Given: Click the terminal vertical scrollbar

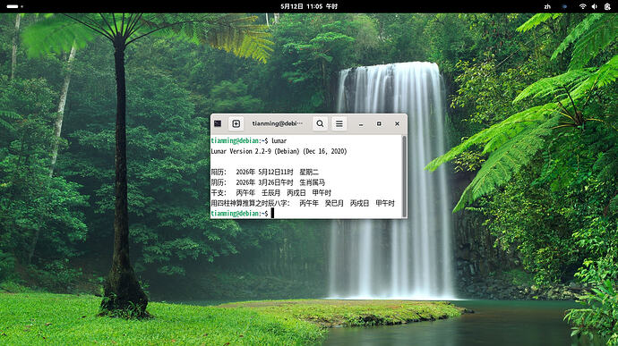Looking at the screenshot, I should pyautogui.click(x=404, y=176).
